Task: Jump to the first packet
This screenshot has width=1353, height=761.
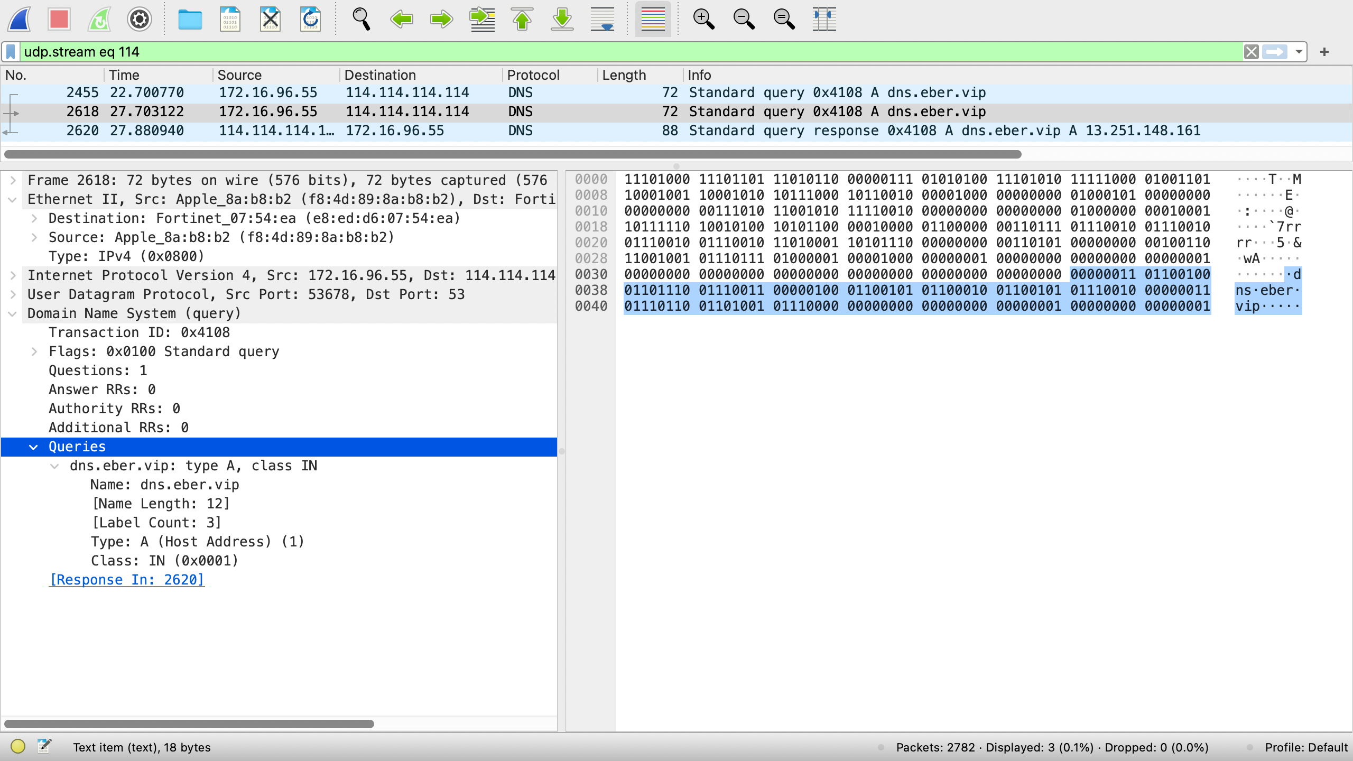Action: 522,20
